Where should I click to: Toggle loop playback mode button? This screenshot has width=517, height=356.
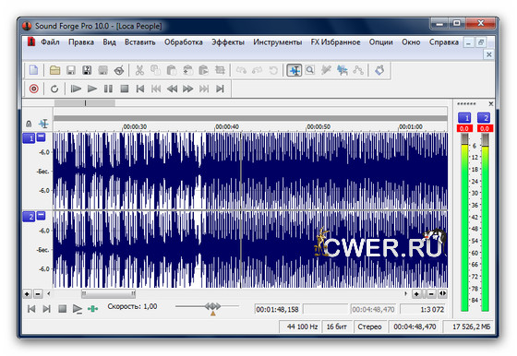point(54,89)
